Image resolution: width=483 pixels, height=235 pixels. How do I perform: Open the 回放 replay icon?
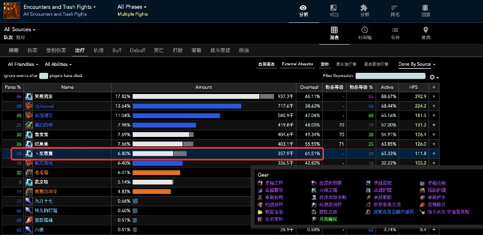tap(425, 11)
